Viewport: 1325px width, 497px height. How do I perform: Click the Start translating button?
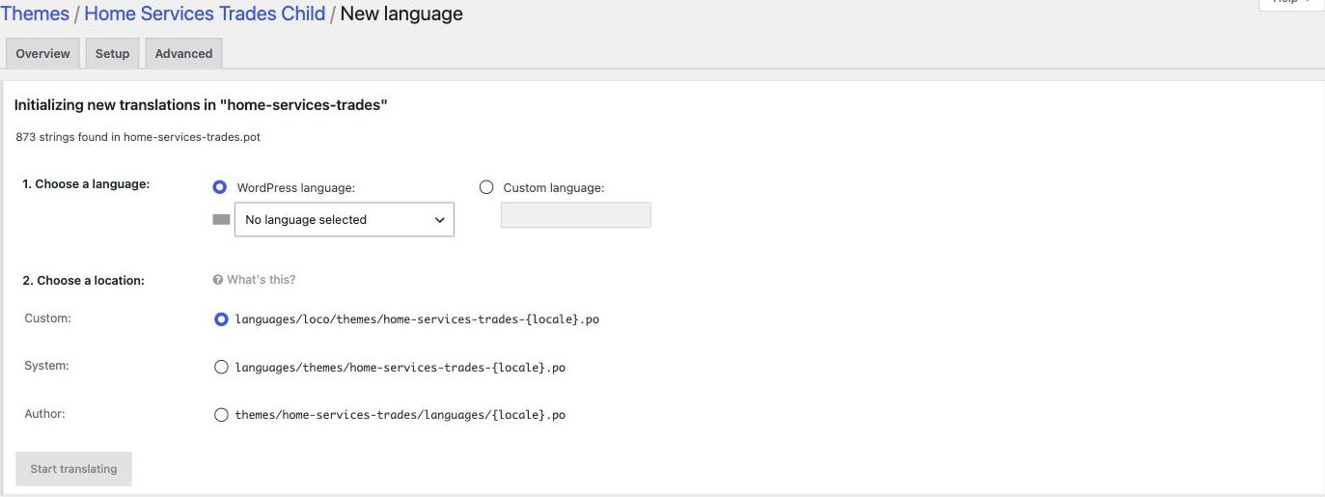click(x=73, y=469)
